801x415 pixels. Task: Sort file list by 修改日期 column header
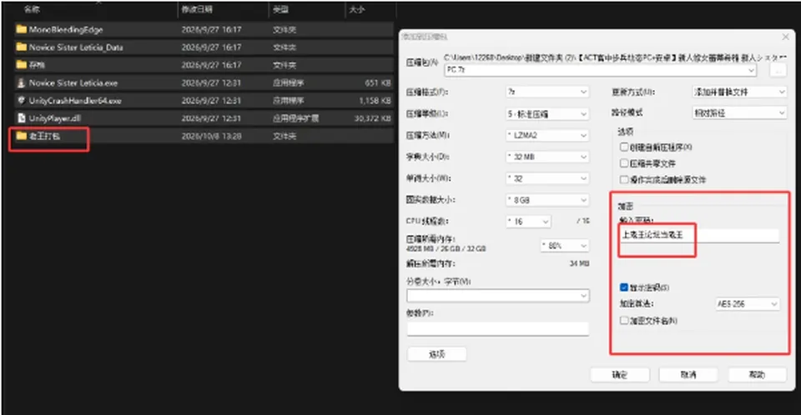click(x=197, y=9)
